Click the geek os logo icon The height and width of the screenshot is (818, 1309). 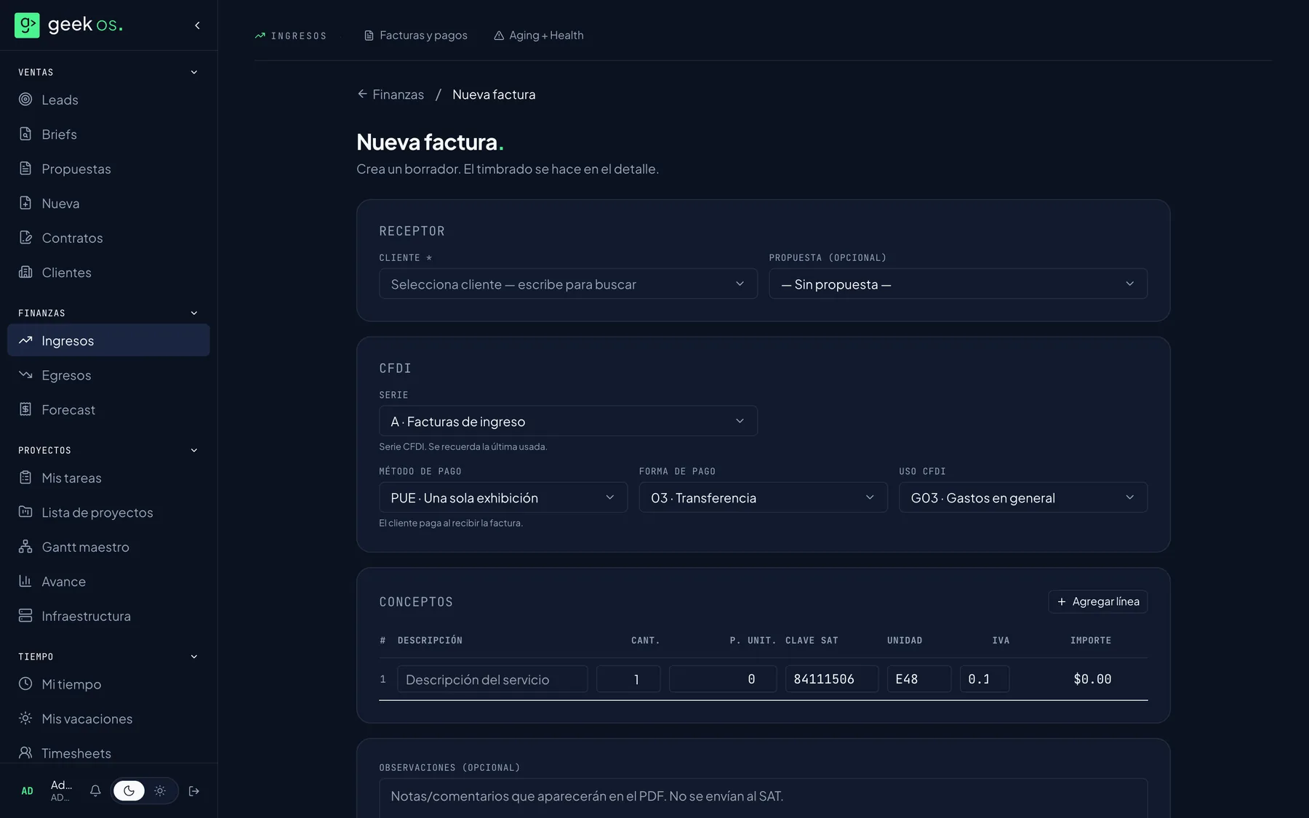[27, 25]
